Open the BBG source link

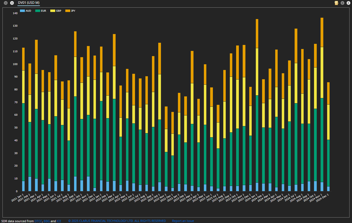coord(46,221)
